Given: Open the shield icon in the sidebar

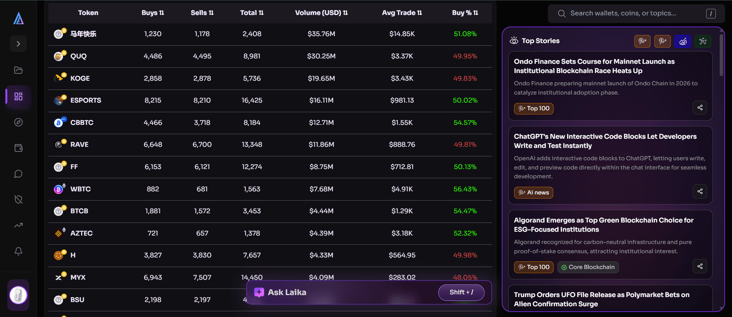Looking at the screenshot, I should (18, 199).
